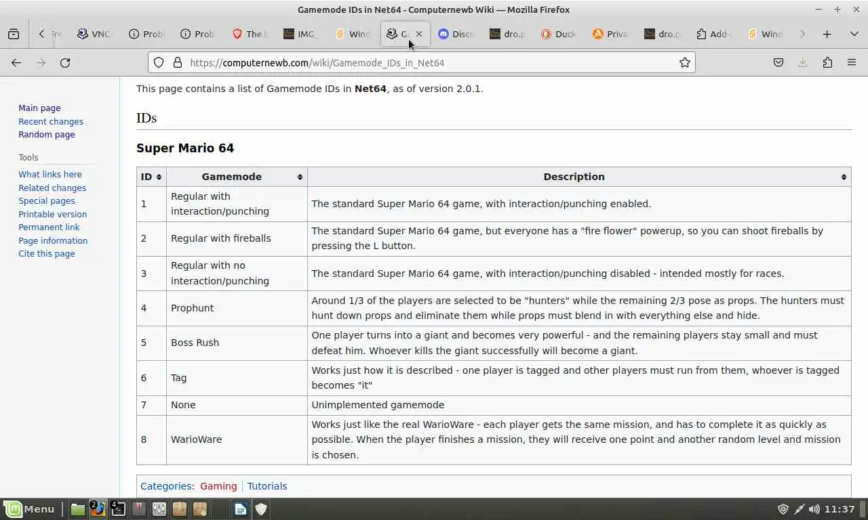Open the Categories link
Image resolution: width=868 pixels, height=520 pixels.
(x=166, y=486)
